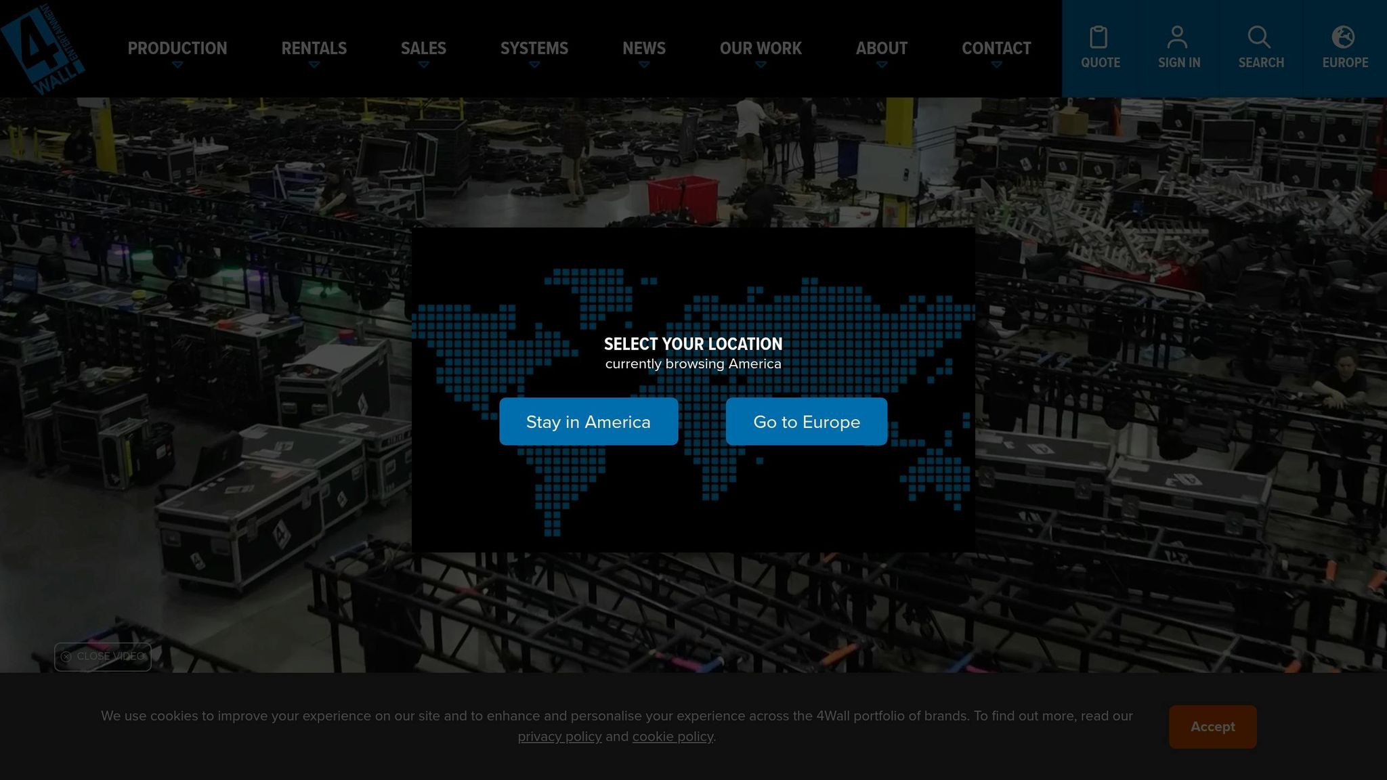
Task: Expand the Systems dropdown chevron
Action: [x=534, y=65]
